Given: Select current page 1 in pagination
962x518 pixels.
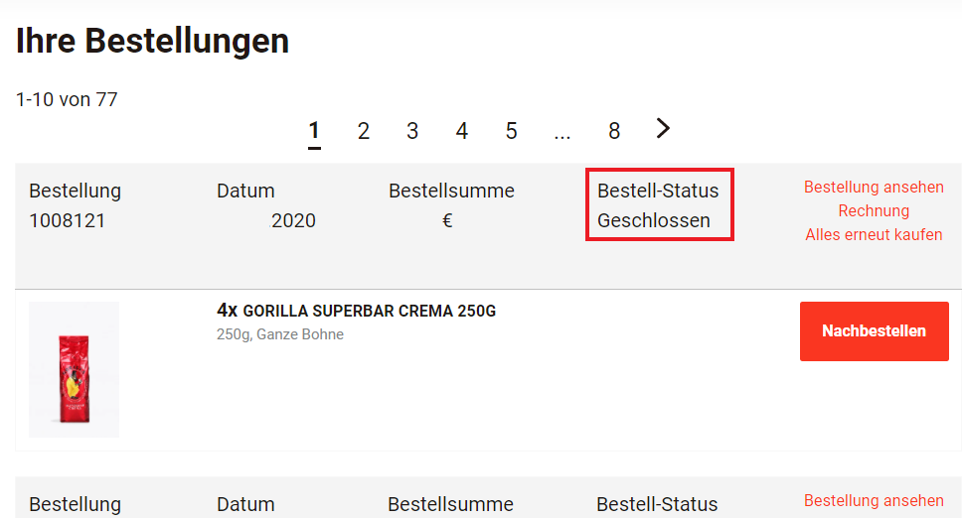Looking at the screenshot, I should pyautogui.click(x=314, y=132).
